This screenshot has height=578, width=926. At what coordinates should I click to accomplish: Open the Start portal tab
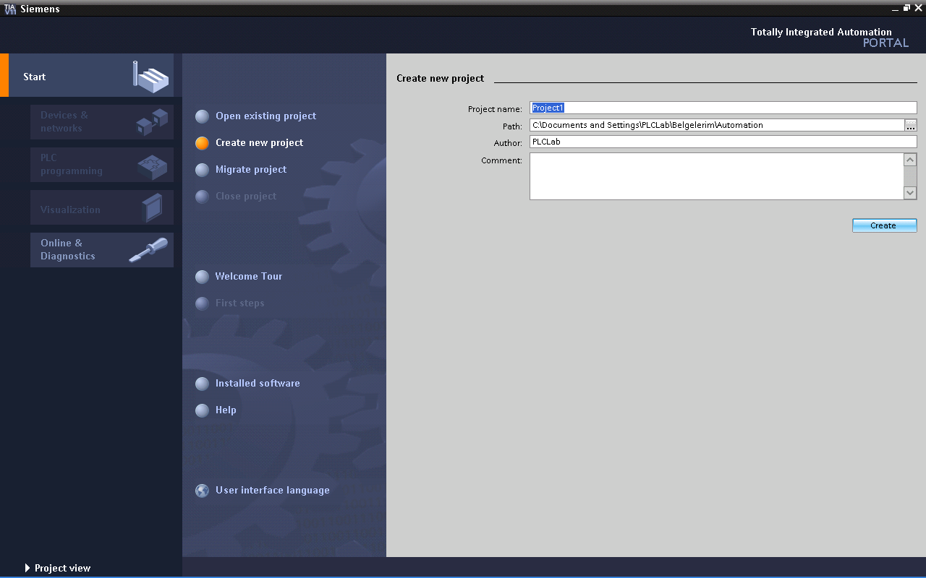pos(87,75)
